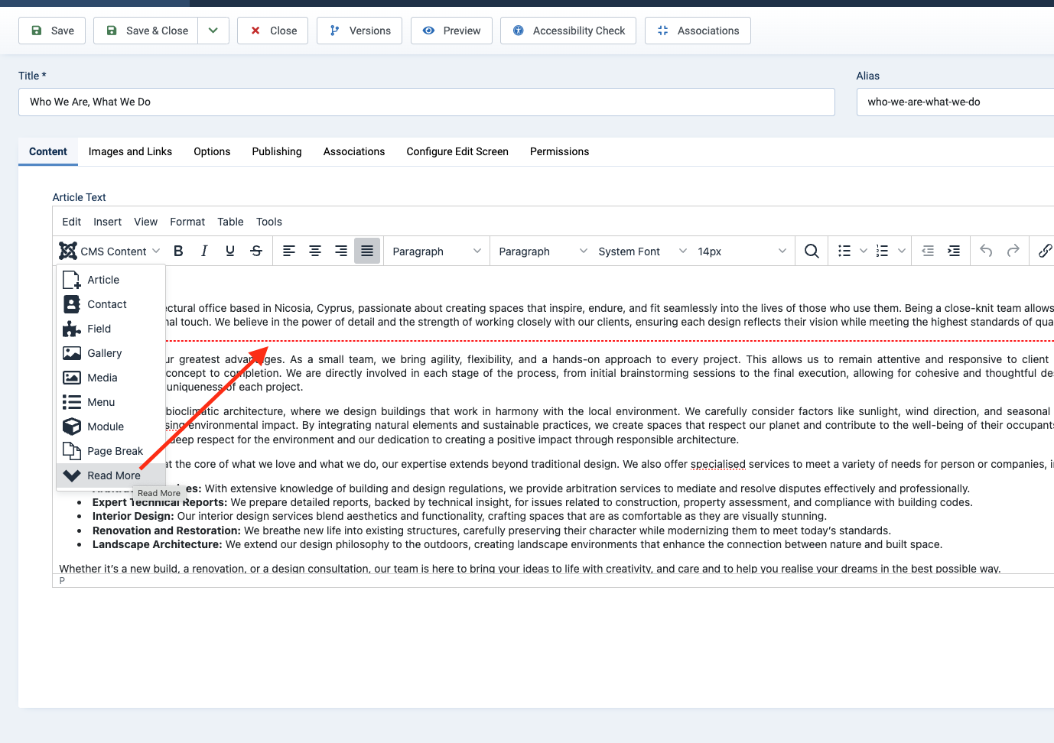The image size is (1054, 743).
Task: Open Associations toolbar button
Action: point(698,31)
